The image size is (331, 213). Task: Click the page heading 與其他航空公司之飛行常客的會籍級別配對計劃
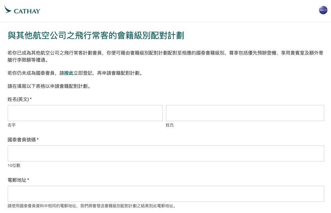(x=96, y=35)
